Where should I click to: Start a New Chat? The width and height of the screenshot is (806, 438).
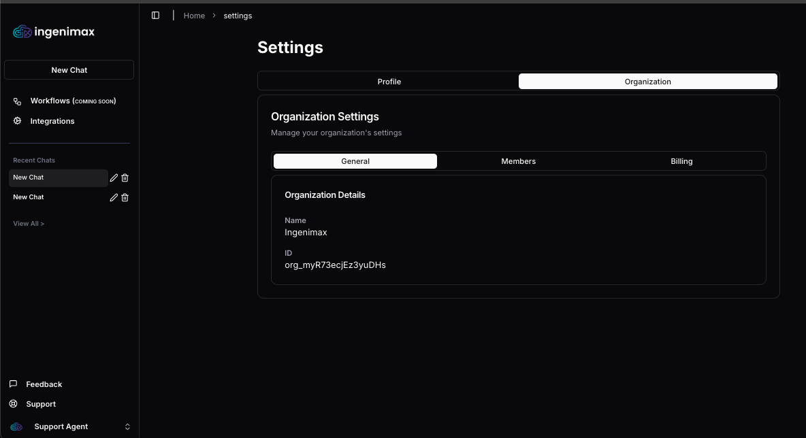(x=69, y=70)
